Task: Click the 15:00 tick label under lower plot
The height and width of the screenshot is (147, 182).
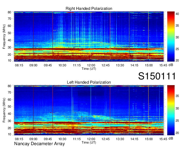Action: pos(149,139)
